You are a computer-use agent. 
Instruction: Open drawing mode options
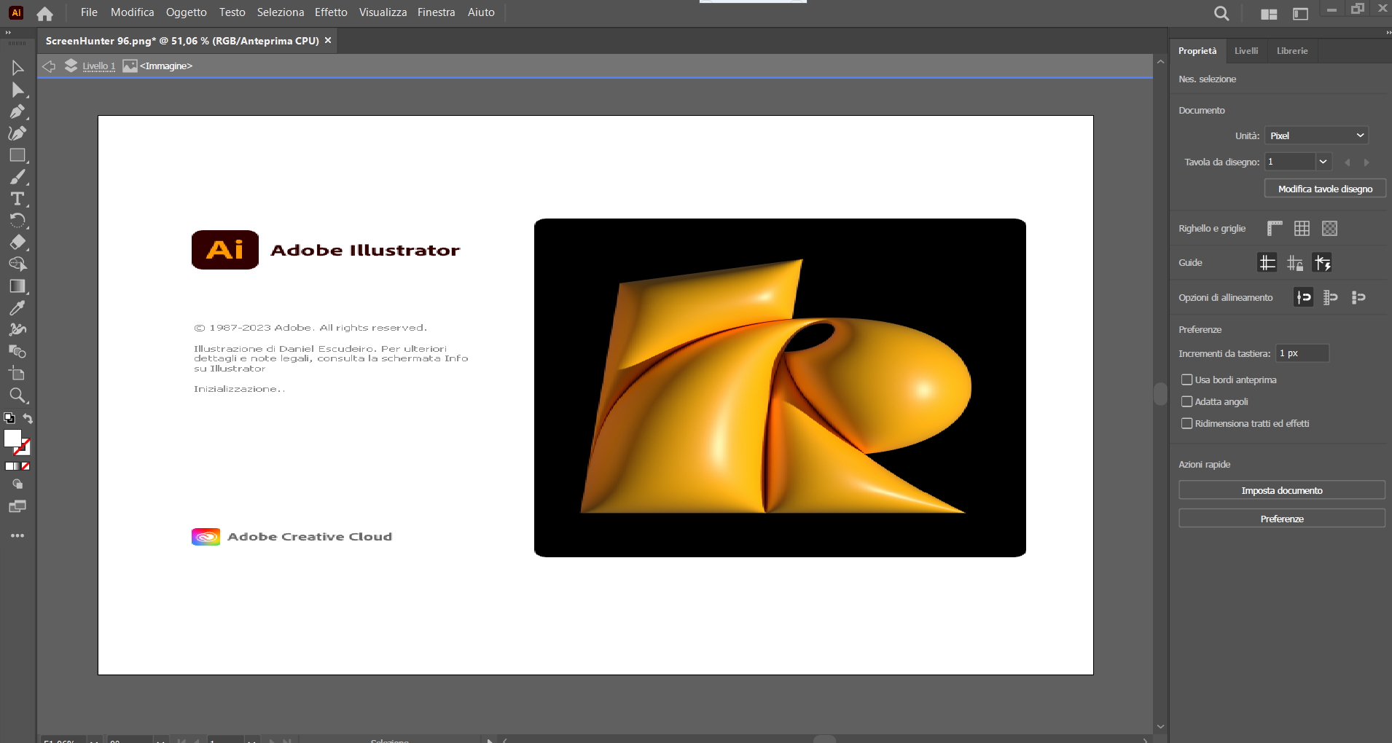pos(17,484)
